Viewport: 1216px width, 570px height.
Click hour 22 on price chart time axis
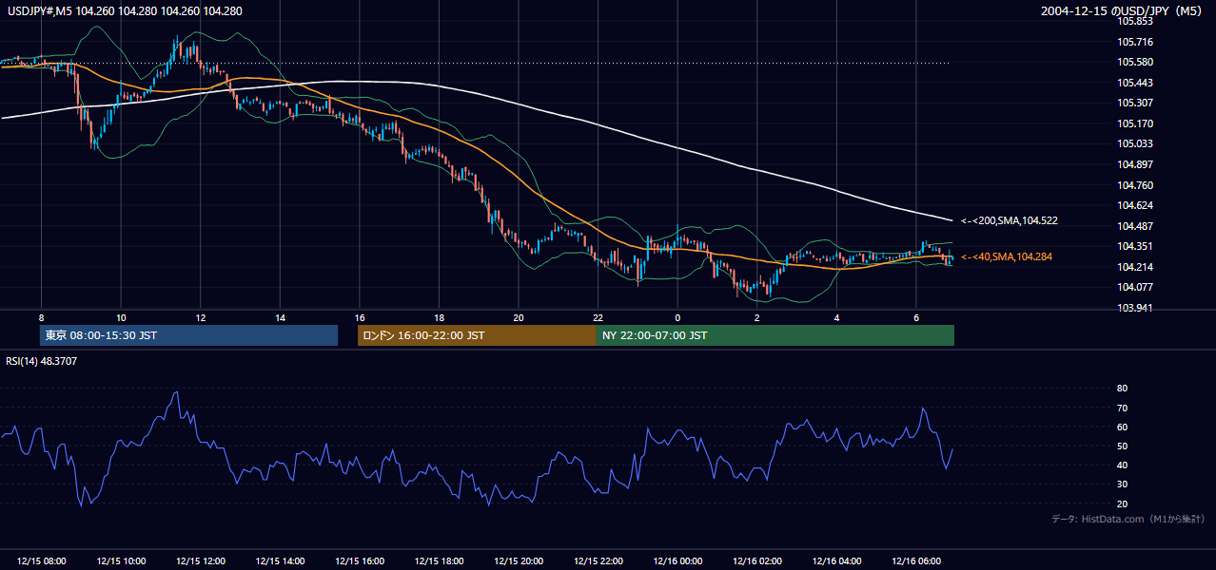click(x=598, y=317)
